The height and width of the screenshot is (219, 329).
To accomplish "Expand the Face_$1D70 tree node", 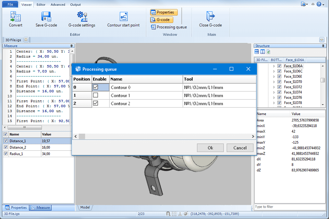I will [x=274, y=82].
